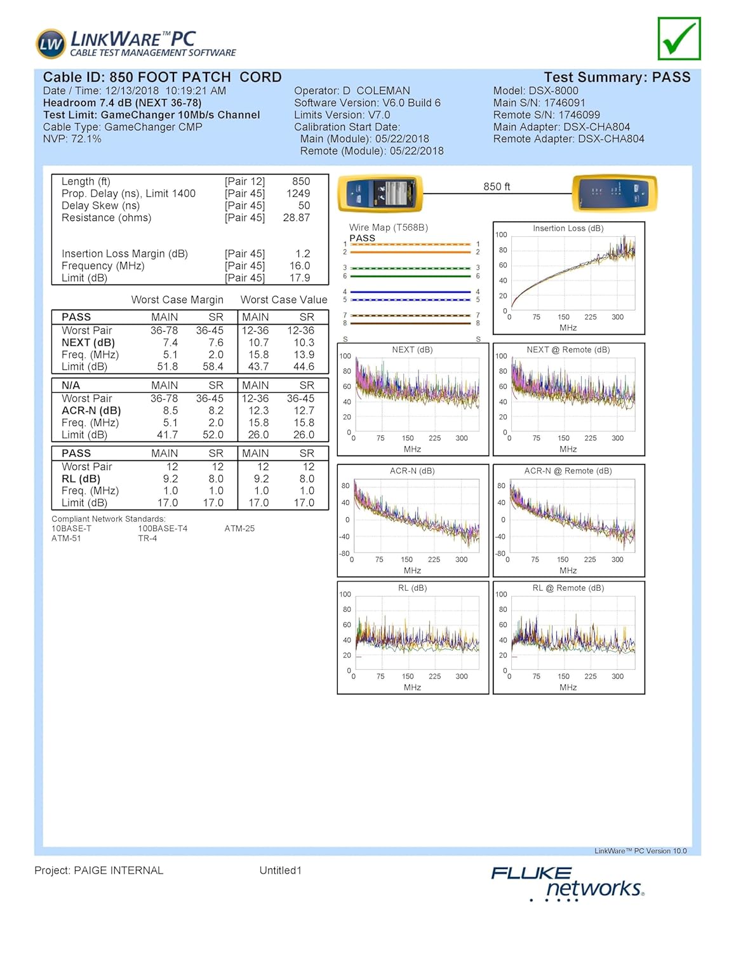Click the Worst Case Value column header
Screen dimensions: 736x953
click(x=284, y=300)
